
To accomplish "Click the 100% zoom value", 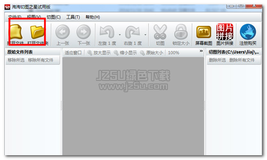I will pos(174,52).
